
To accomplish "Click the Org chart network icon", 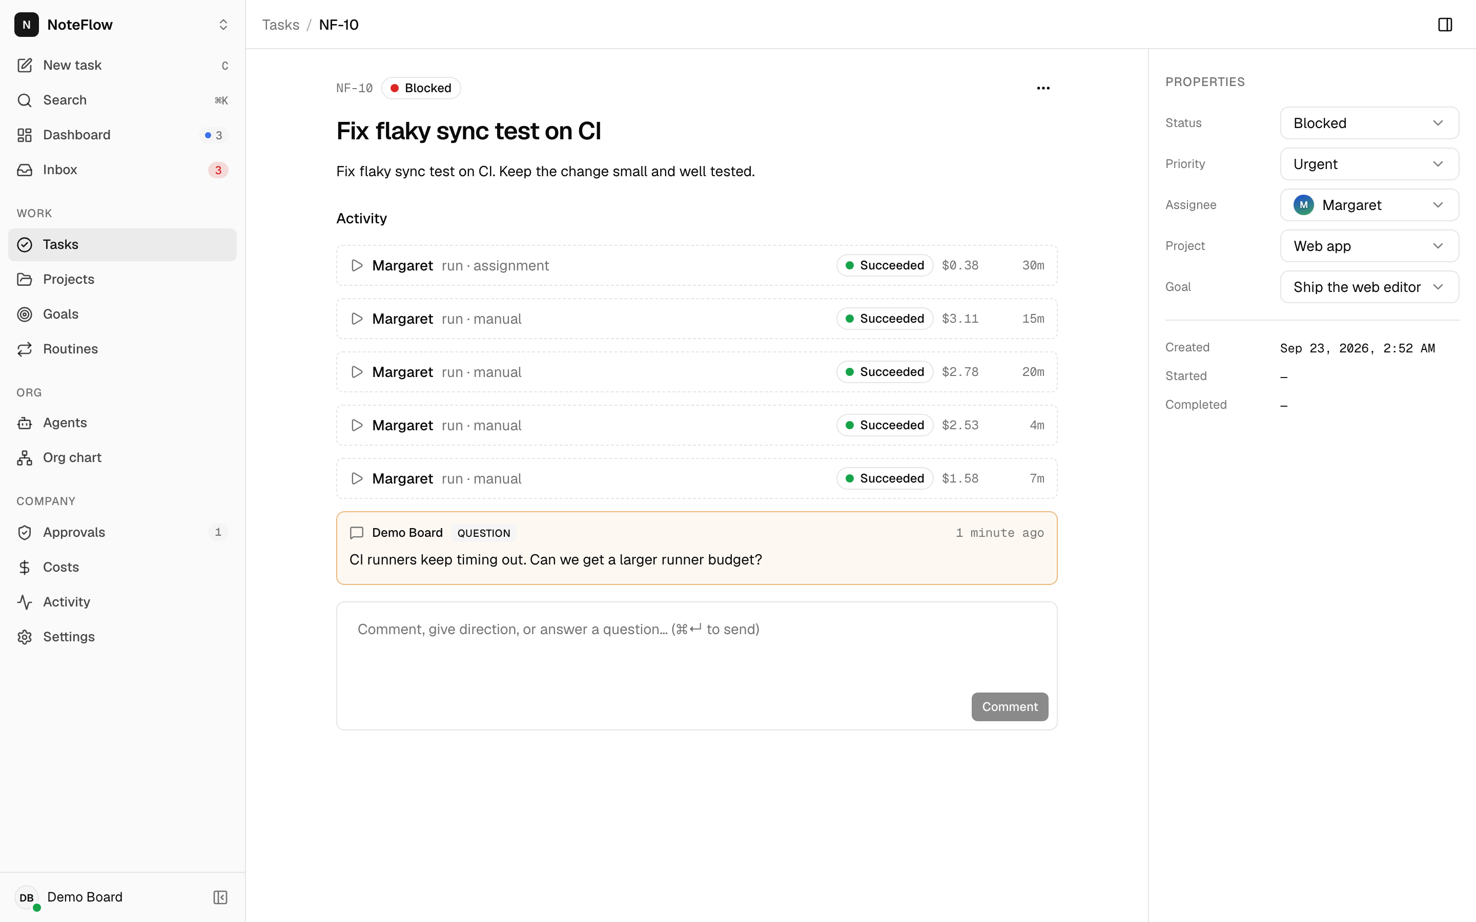I will (x=25, y=457).
